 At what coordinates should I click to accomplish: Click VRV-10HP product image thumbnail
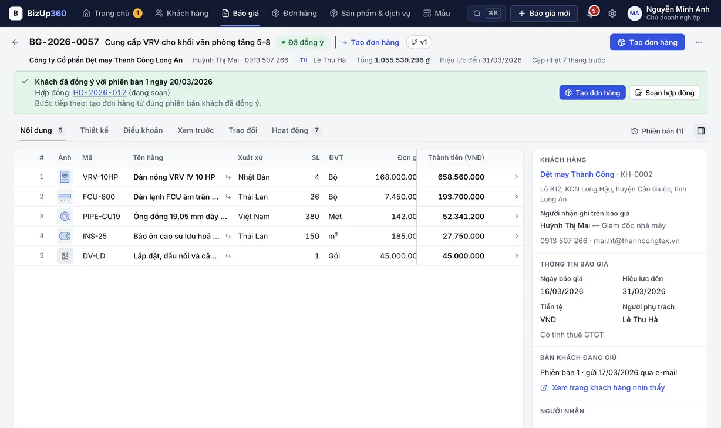pos(65,177)
